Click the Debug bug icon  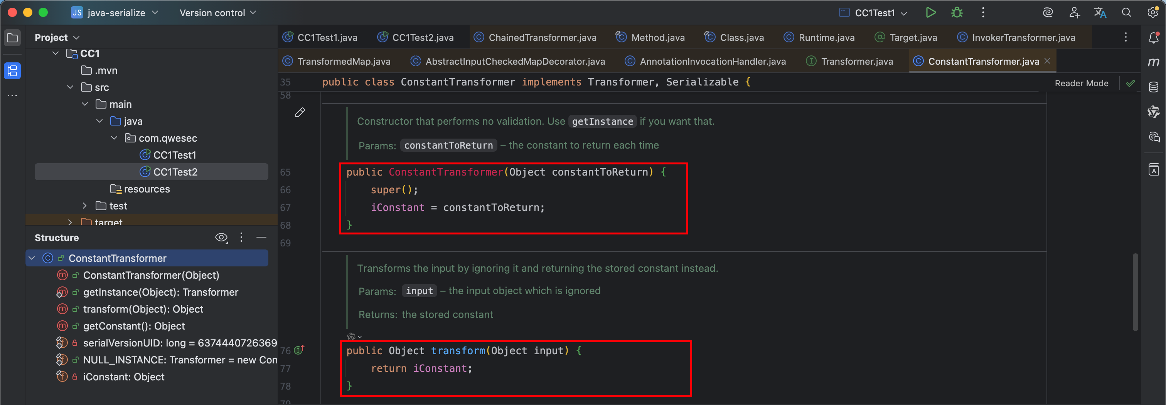tap(956, 13)
